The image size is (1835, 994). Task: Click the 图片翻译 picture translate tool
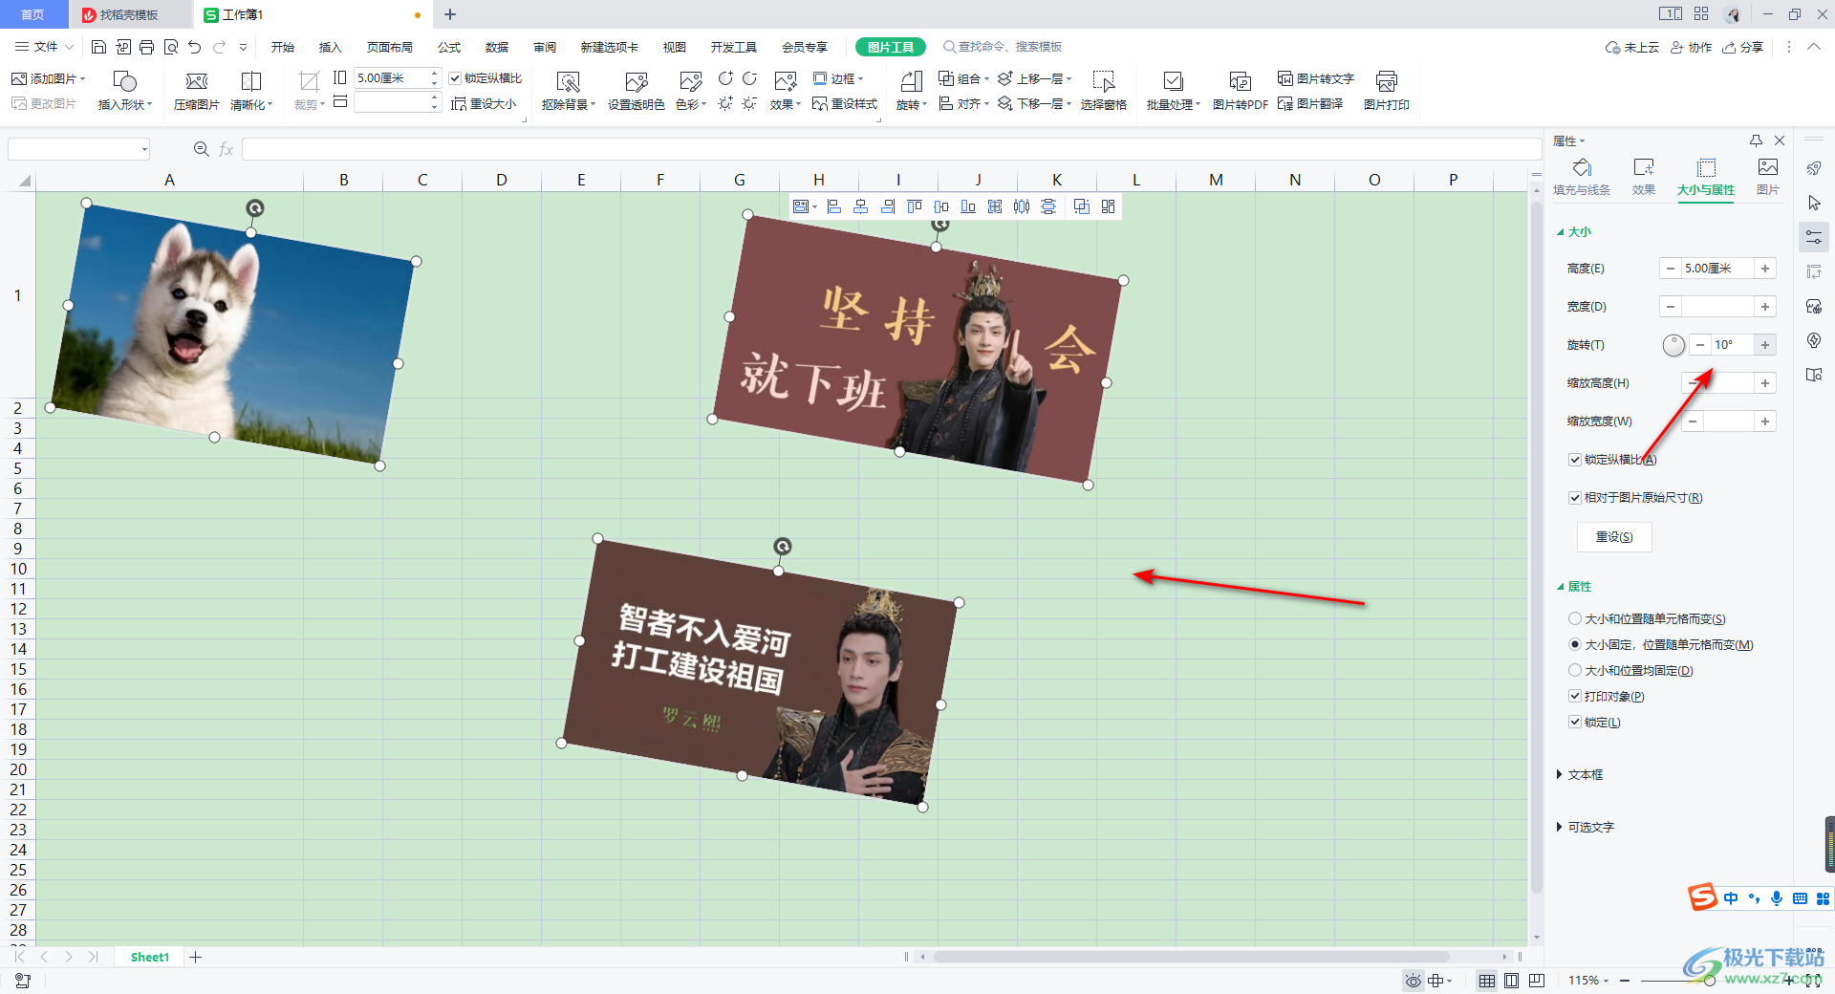pyautogui.click(x=1310, y=103)
